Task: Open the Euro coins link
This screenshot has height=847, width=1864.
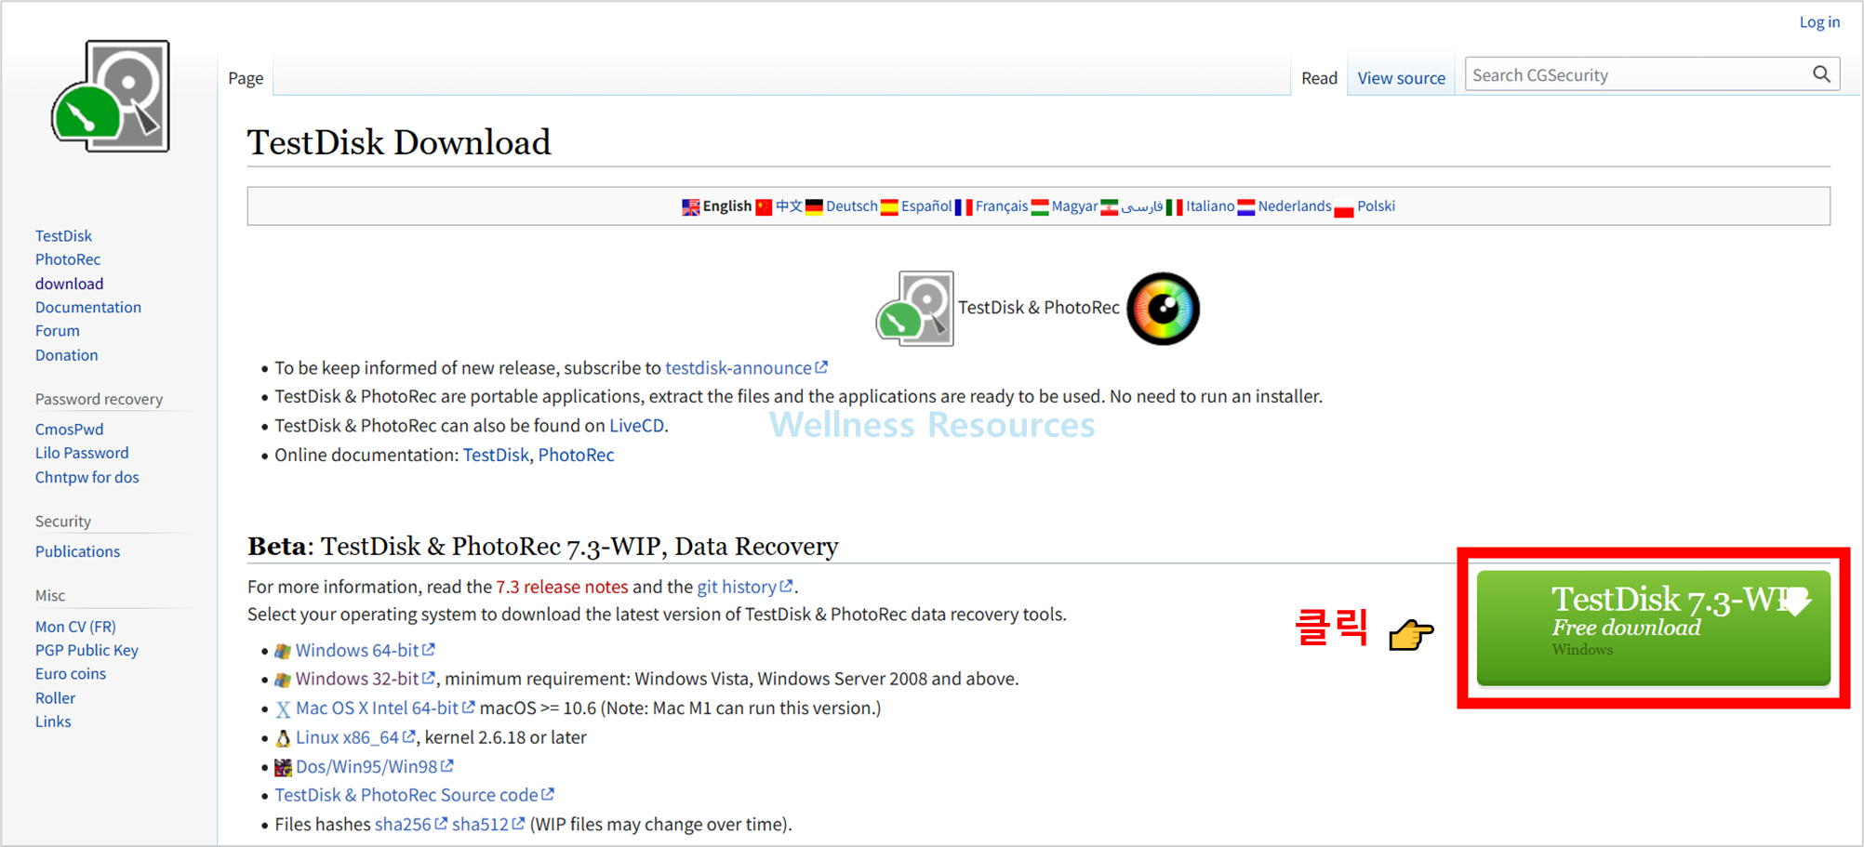Action: (71, 674)
